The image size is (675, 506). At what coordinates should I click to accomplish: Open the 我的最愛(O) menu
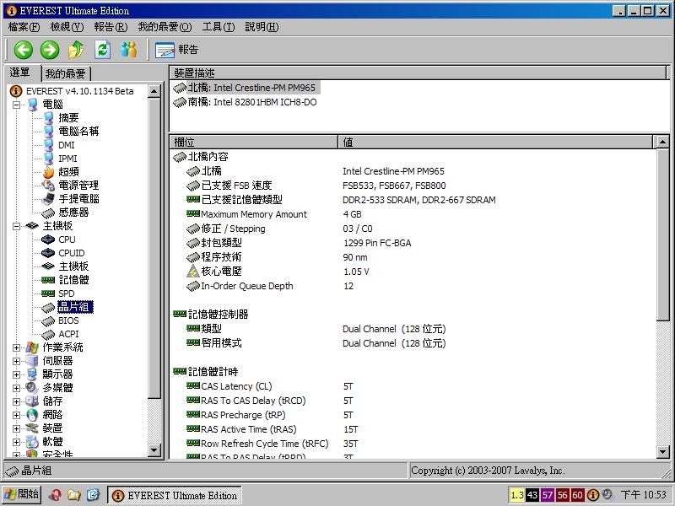point(165,27)
